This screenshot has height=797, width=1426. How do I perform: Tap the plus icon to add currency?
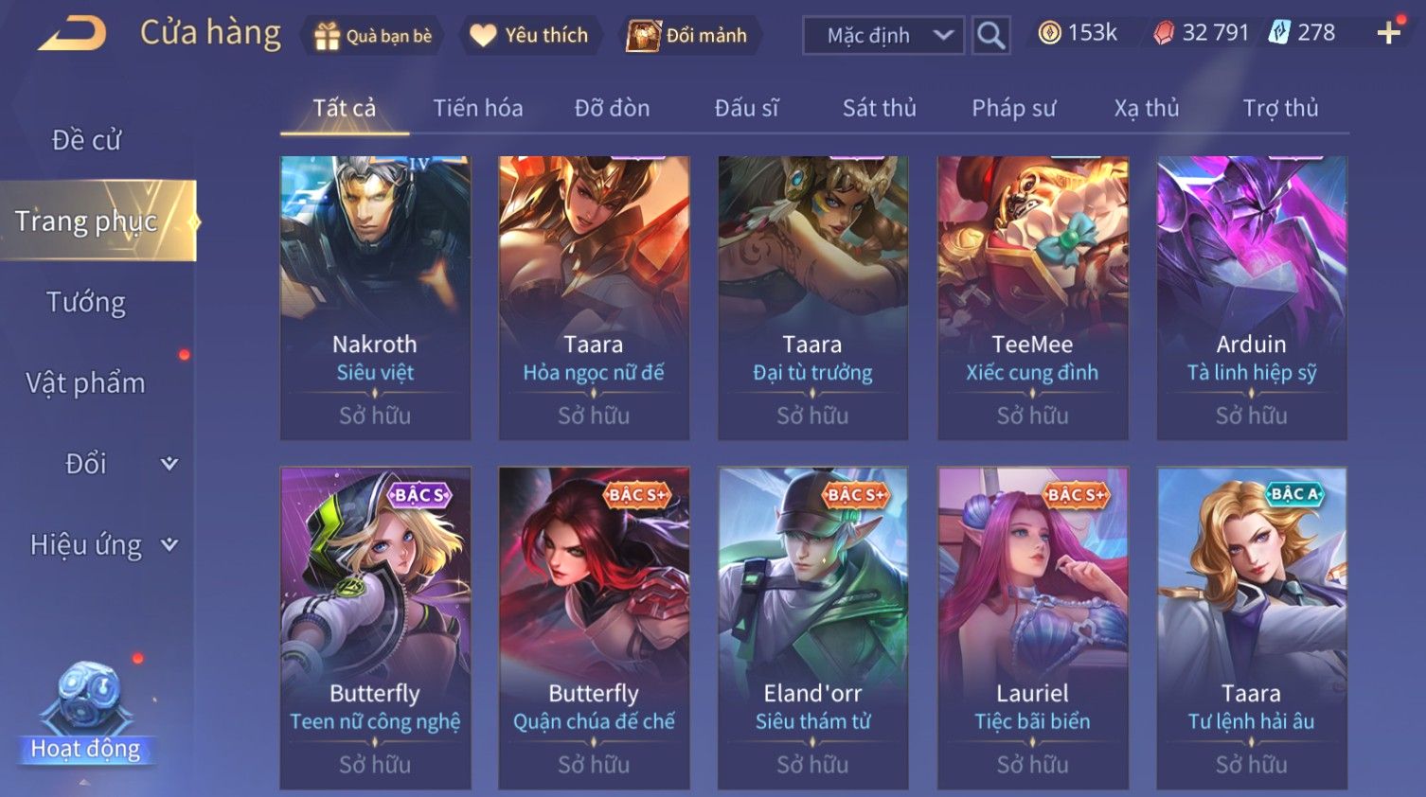[x=1389, y=33]
